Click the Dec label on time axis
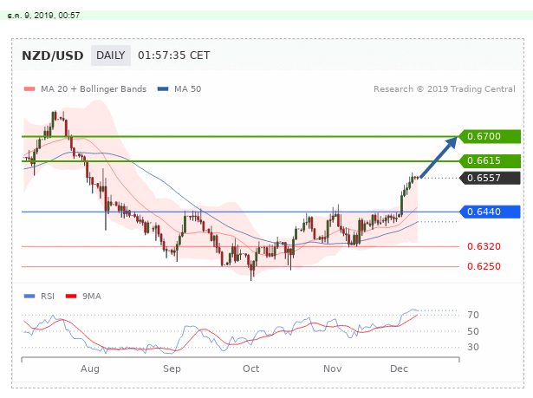This screenshot has height=398, width=533. [399, 369]
